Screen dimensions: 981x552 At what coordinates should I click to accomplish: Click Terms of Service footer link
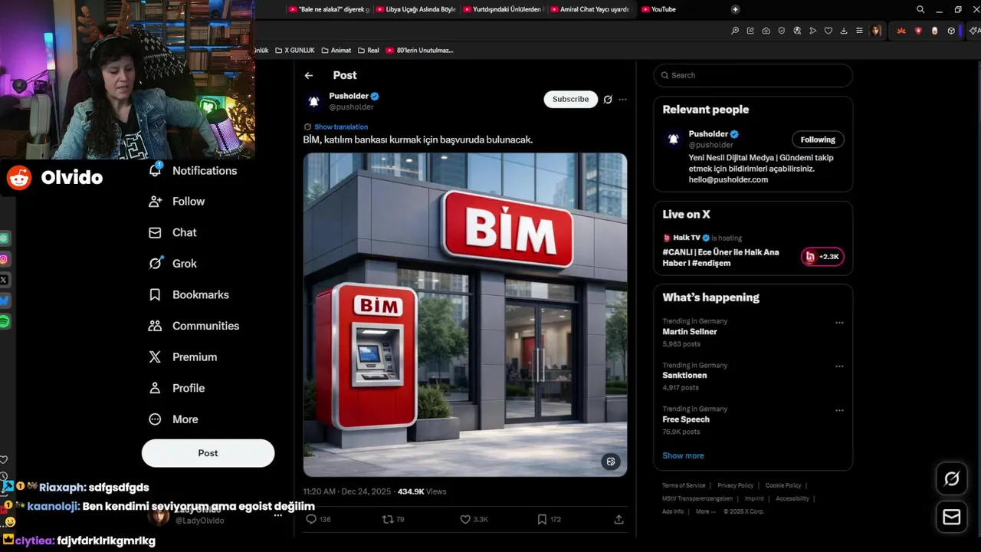coord(684,485)
